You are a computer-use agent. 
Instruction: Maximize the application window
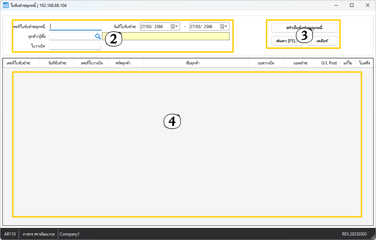tap(352, 5)
